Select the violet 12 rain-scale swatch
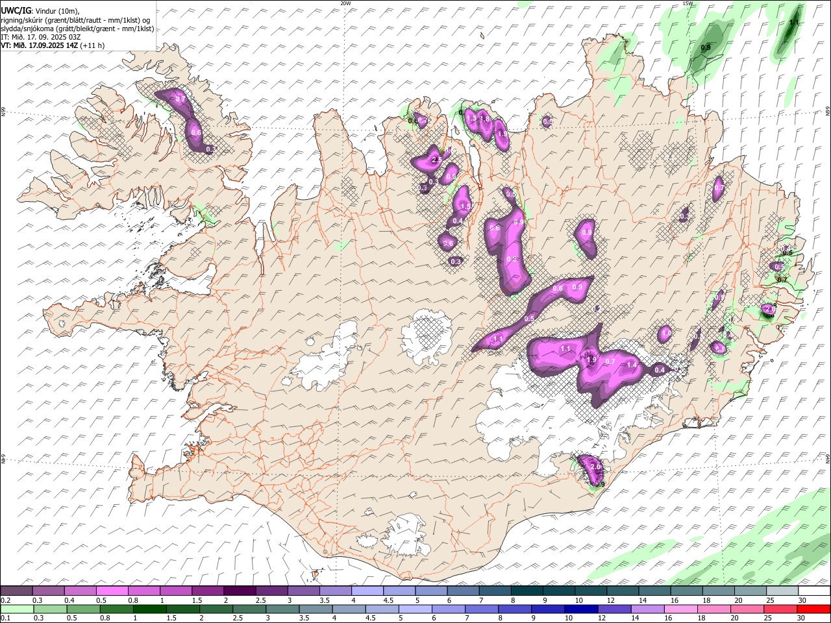 [x=614, y=609]
